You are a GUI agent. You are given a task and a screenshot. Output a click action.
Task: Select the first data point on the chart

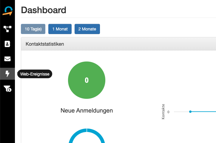[190, 112]
